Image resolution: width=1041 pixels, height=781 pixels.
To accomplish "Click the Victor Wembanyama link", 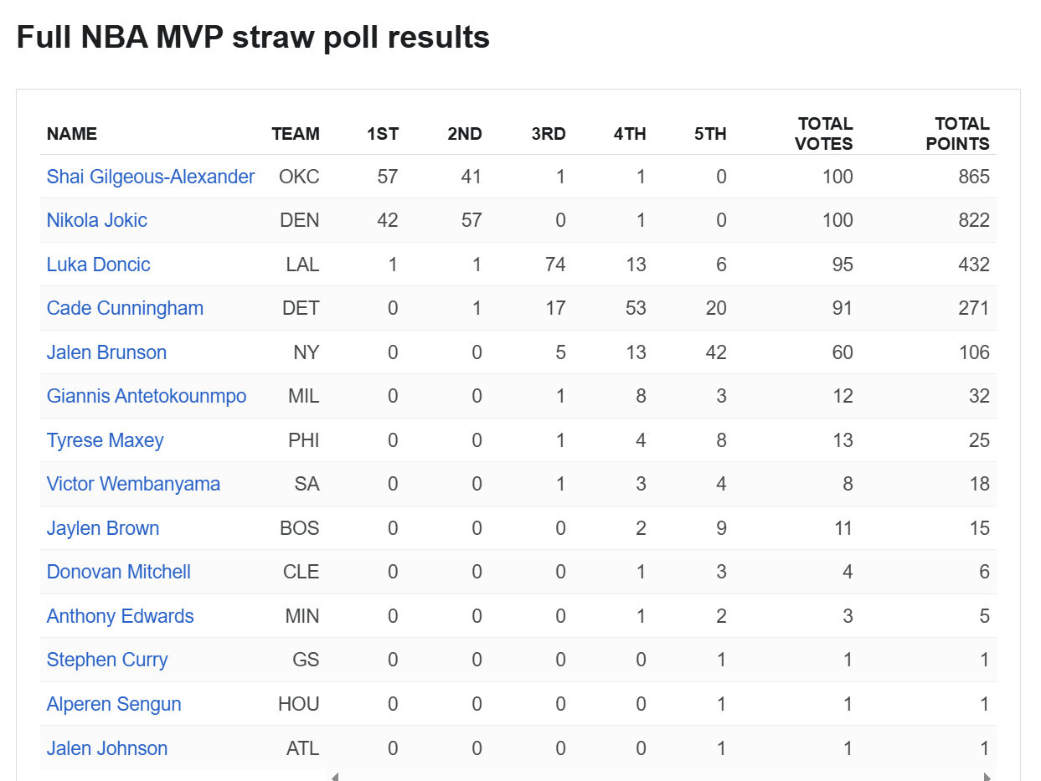I will coord(133,484).
